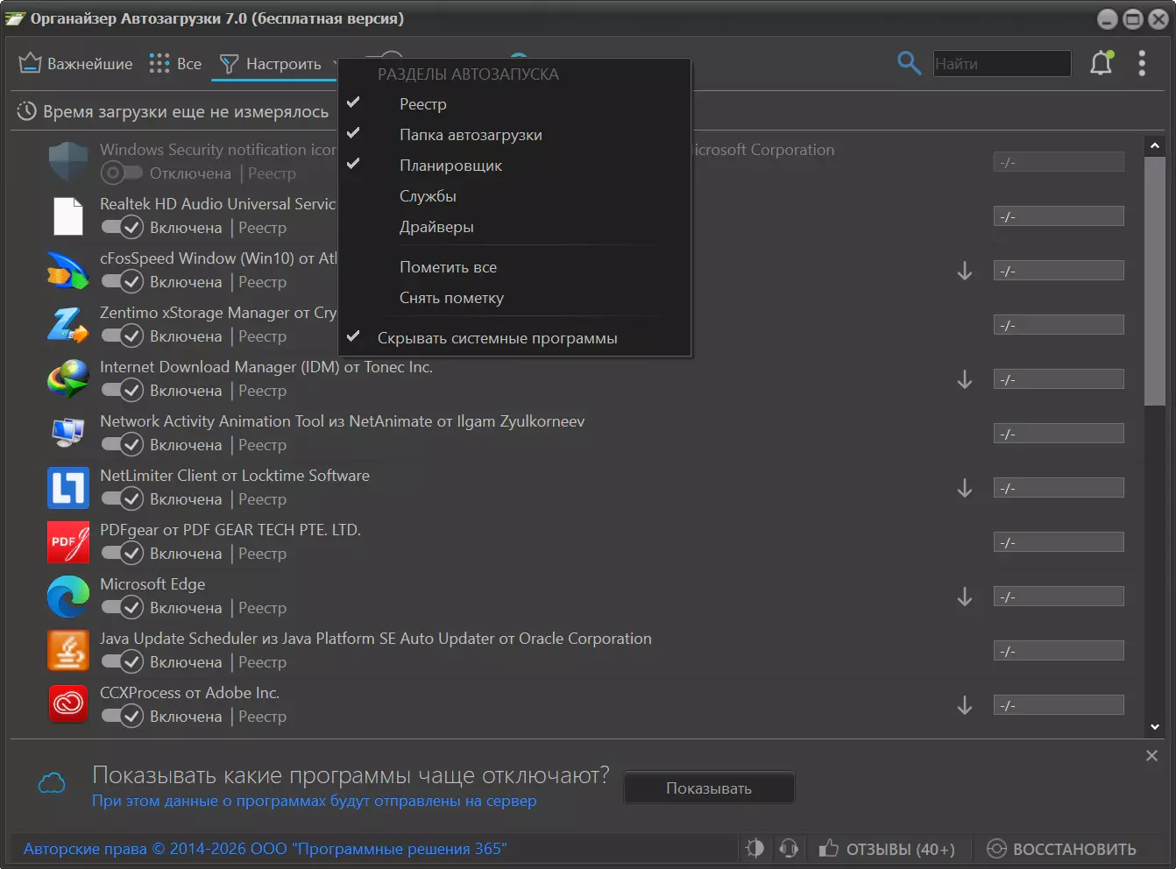The width and height of the screenshot is (1176, 869).
Task: Select the Internet Download Manager (IDM) entry title
Action: [x=266, y=367]
